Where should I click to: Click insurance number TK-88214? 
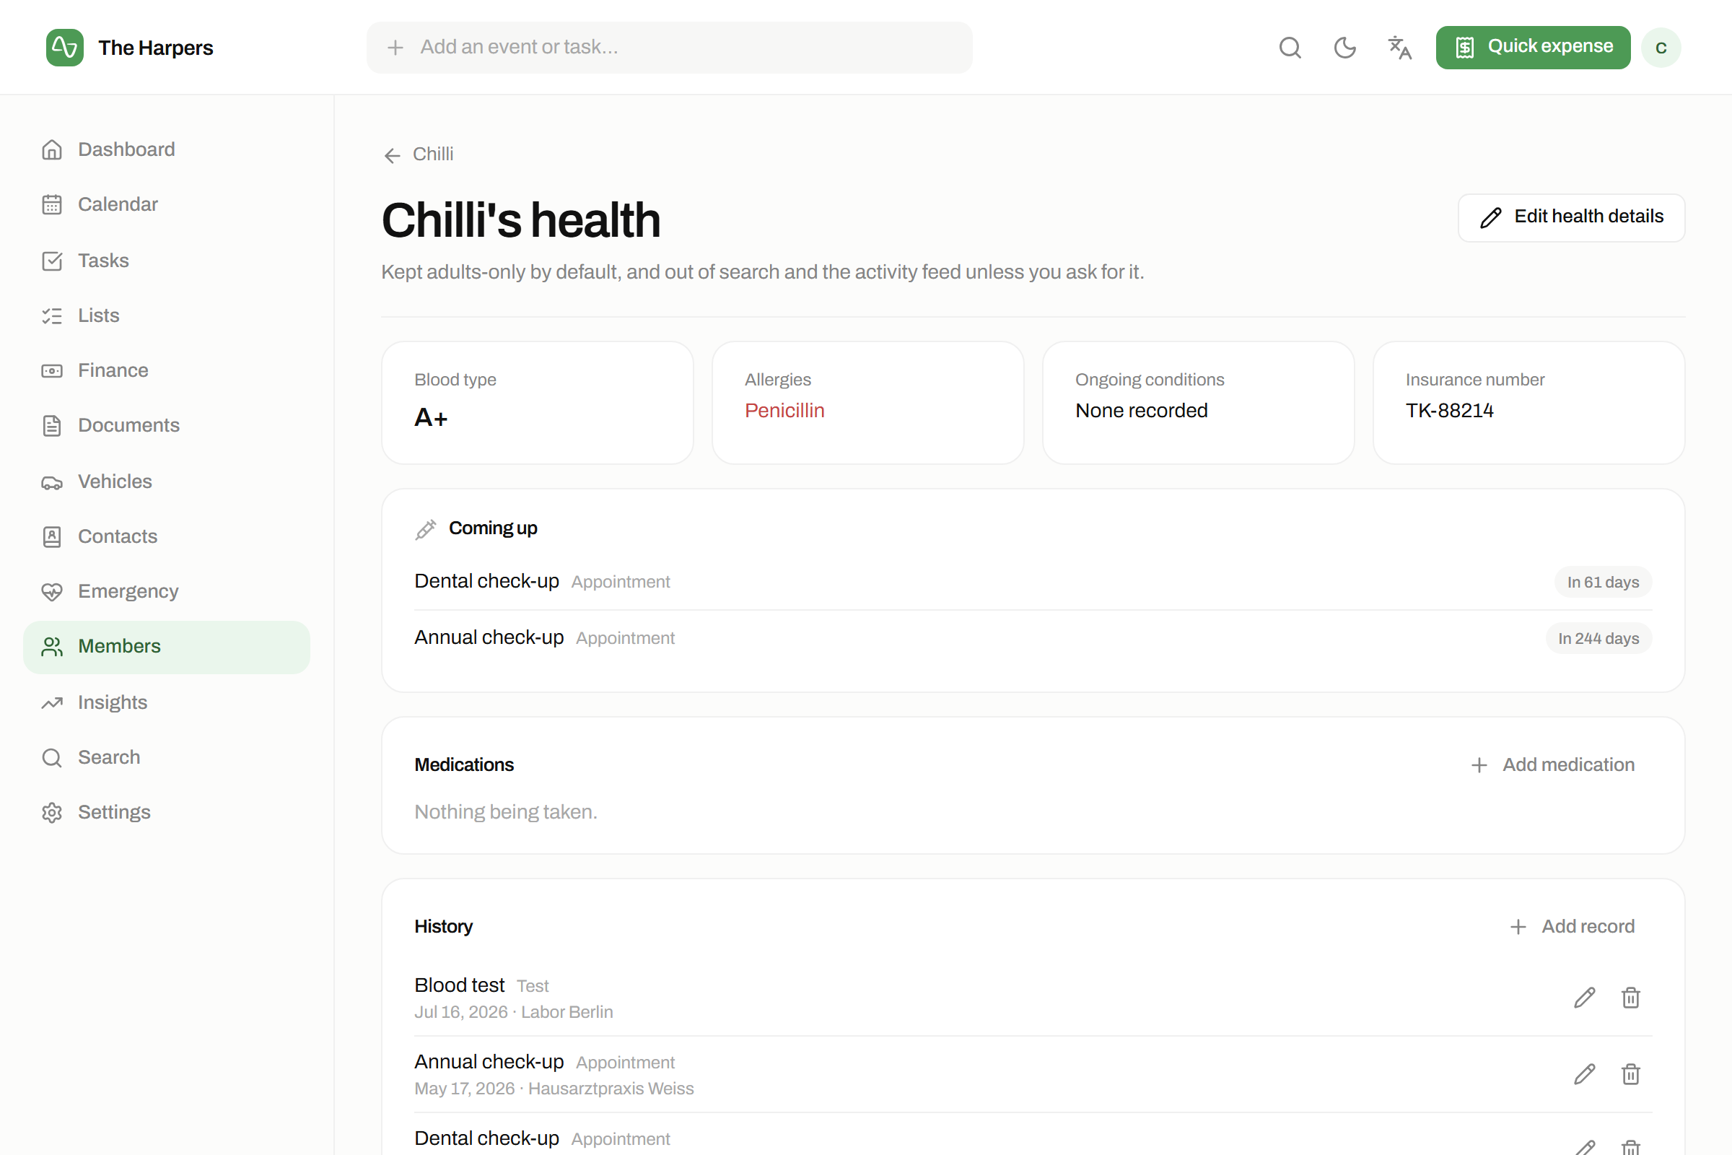coord(1449,410)
